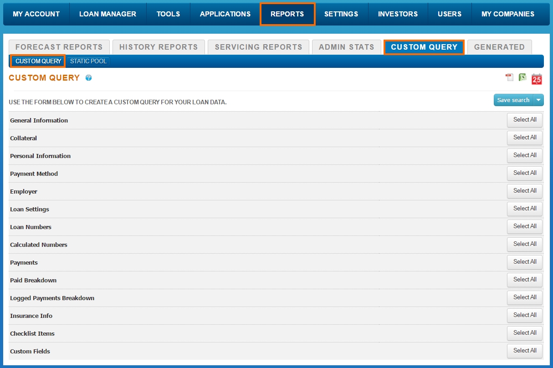Select All for Payment Method
The image size is (553, 368).
[525, 173]
